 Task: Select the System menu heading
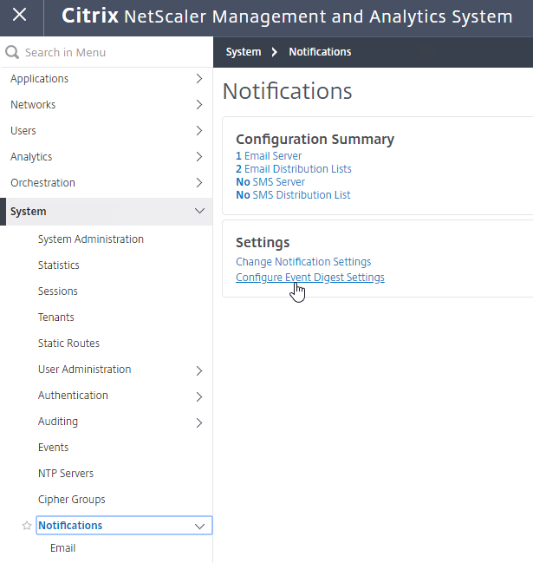tap(28, 212)
